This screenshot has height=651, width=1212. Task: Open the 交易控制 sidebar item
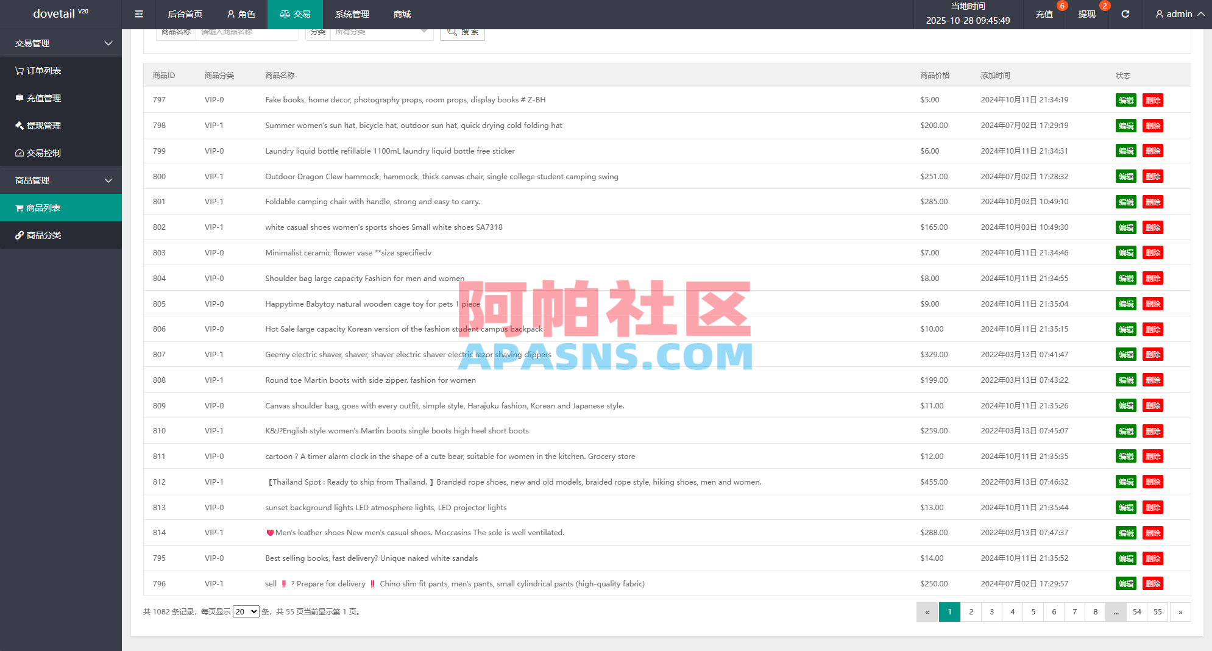(x=61, y=153)
